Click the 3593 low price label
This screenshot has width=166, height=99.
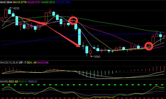97,57
